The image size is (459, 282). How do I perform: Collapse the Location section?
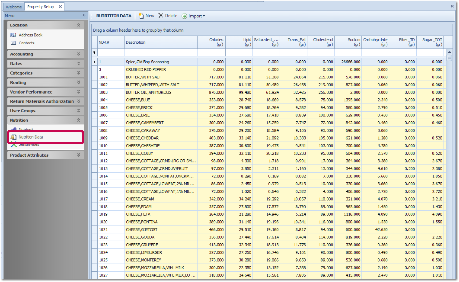(79, 25)
